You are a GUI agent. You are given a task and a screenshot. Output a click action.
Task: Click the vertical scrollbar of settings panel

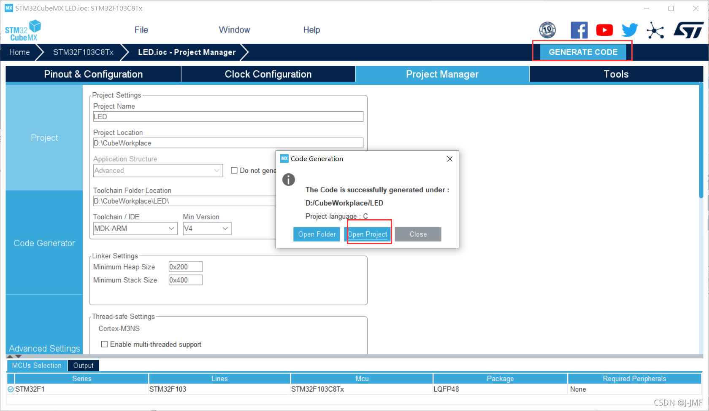click(701, 141)
